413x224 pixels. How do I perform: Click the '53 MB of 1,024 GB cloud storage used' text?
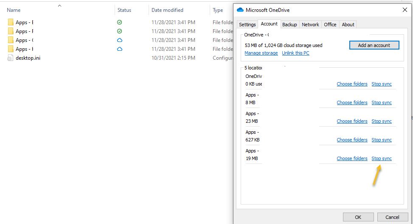(x=284, y=45)
